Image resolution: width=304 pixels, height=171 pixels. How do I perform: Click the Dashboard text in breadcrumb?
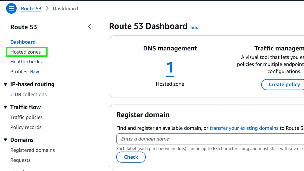(66, 9)
